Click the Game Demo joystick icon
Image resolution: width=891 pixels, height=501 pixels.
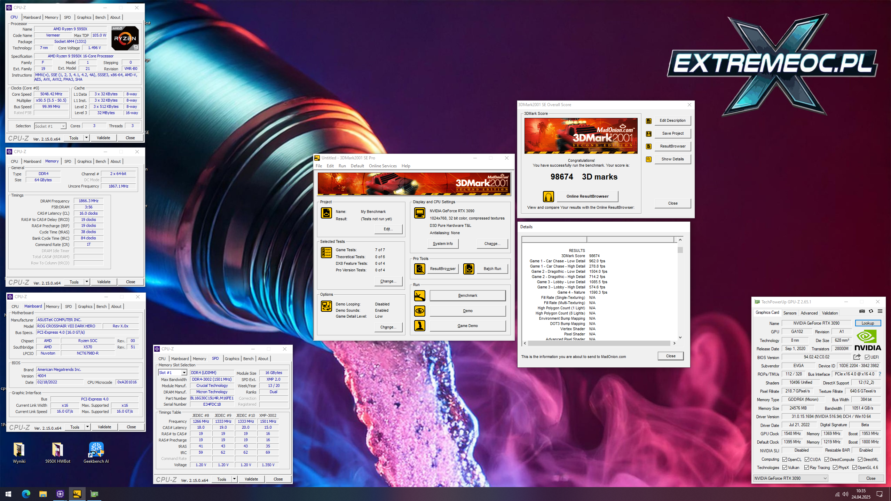[x=420, y=326]
